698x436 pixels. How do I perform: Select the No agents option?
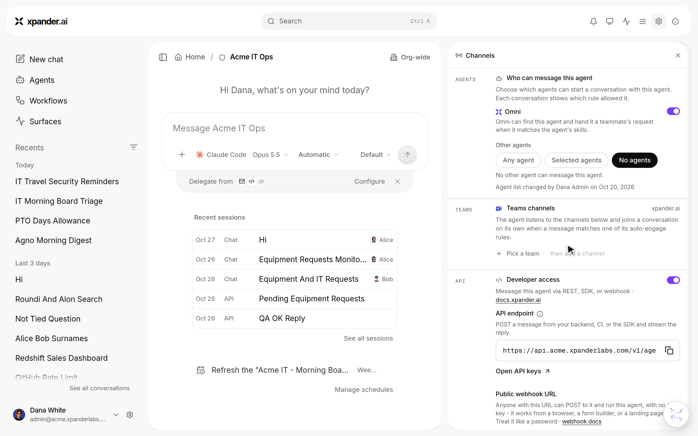(x=634, y=160)
